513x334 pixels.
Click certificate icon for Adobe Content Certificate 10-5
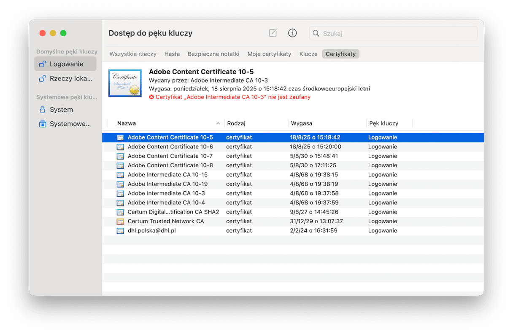coord(120,137)
